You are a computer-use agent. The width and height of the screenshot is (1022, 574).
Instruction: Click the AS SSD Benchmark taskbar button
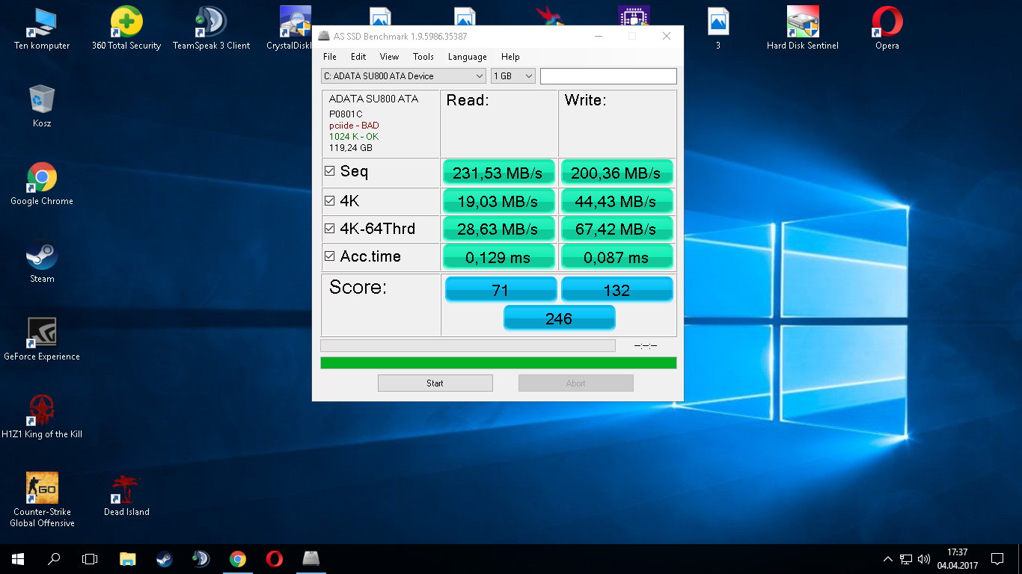point(311,559)
